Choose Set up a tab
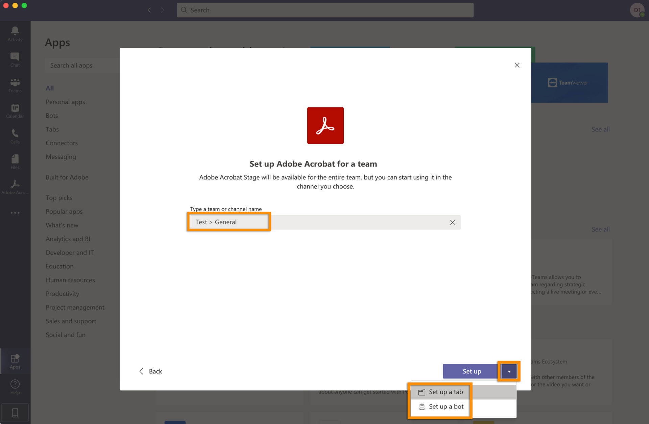This screenshot has width=649, height=424. click(x=463, y=392)
